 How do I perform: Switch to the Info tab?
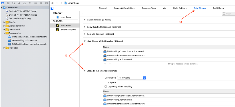[164, 8]
